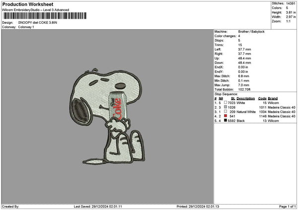298x210 pixels.
Task: Click the Trims value 15
Action: point(240,45)
